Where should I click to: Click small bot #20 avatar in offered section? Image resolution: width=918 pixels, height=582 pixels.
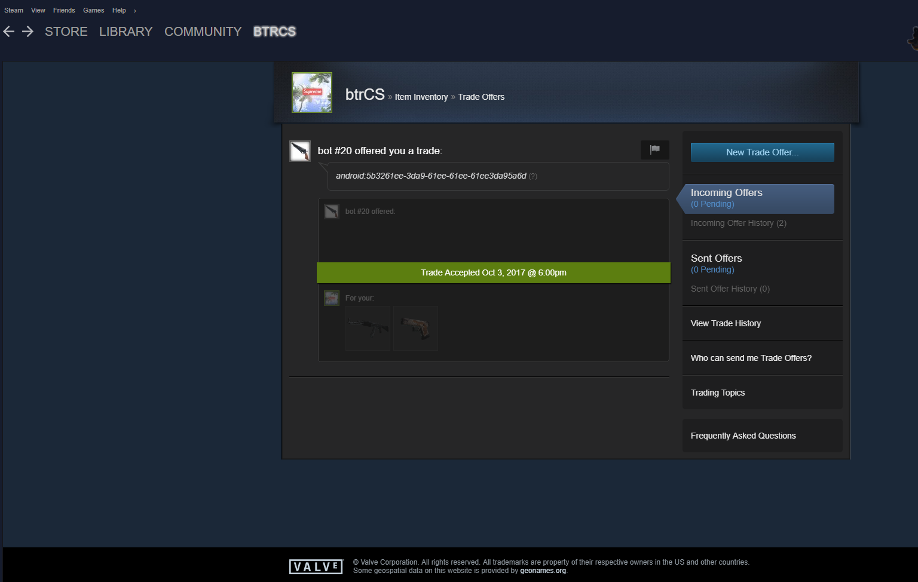(332, 212)
